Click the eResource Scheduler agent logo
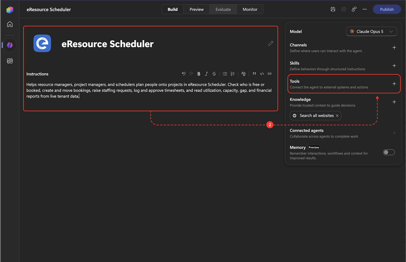 (42, 43)
